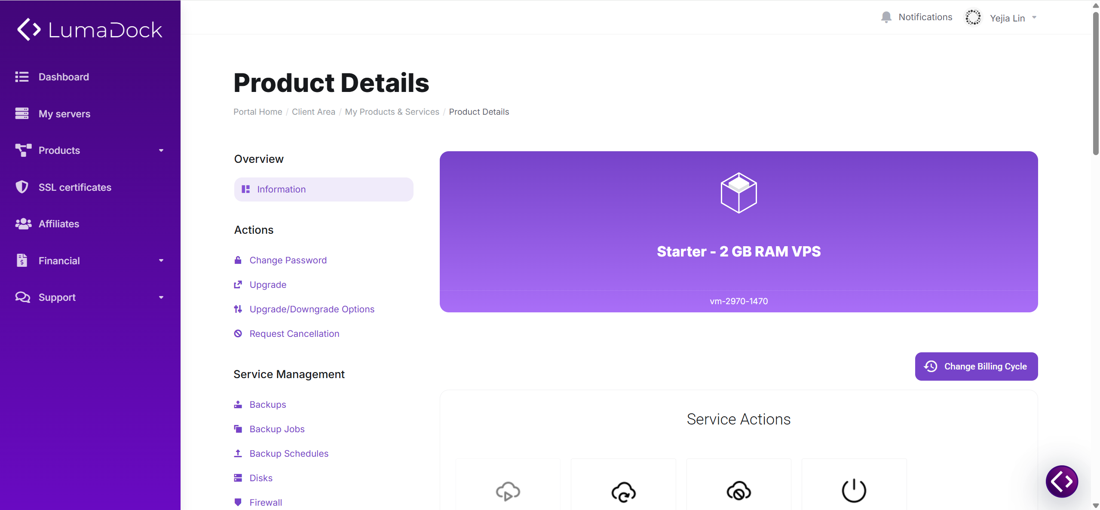Click the LumaDock logo
Viewport: 1100px width, 510px height.
coord(89,30)
